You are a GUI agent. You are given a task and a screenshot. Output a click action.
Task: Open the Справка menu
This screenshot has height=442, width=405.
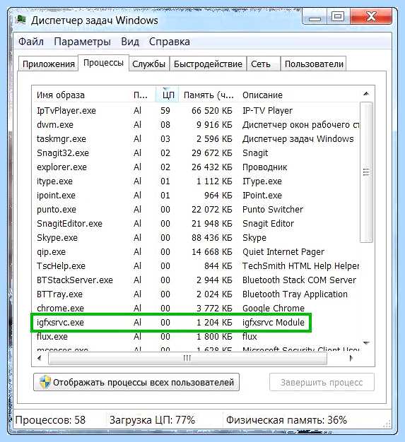[170, 42]
